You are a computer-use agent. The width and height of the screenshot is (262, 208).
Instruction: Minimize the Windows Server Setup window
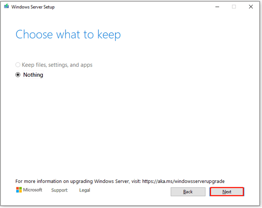[217, 7]
